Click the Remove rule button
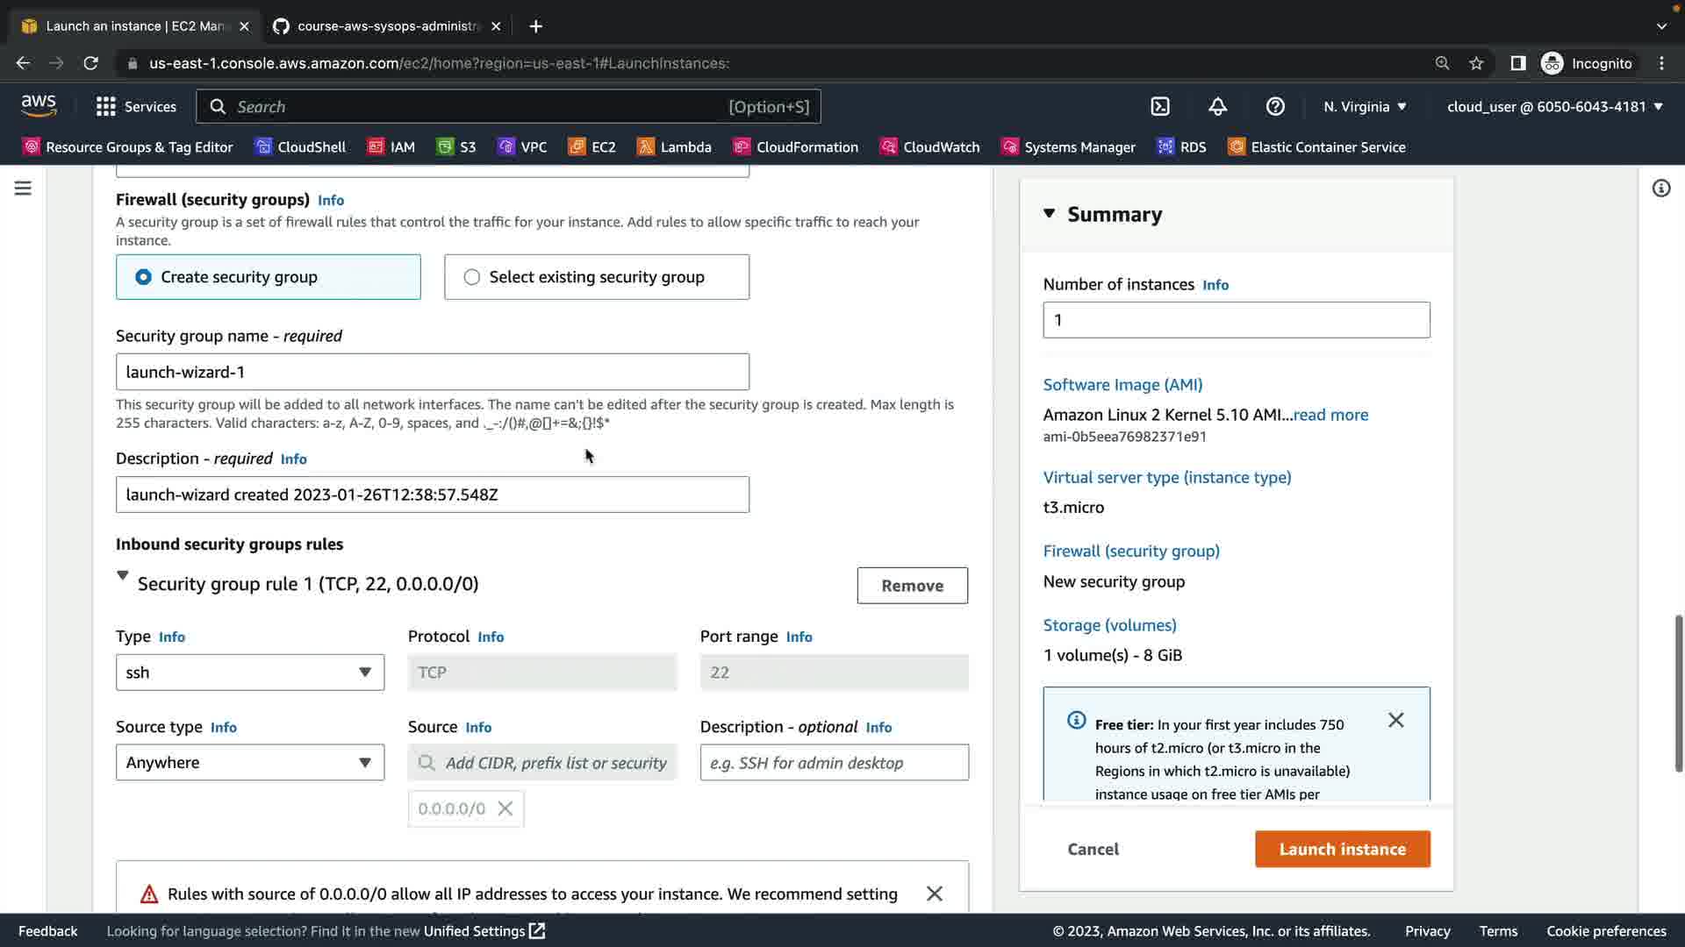 (x=912, y=586)
